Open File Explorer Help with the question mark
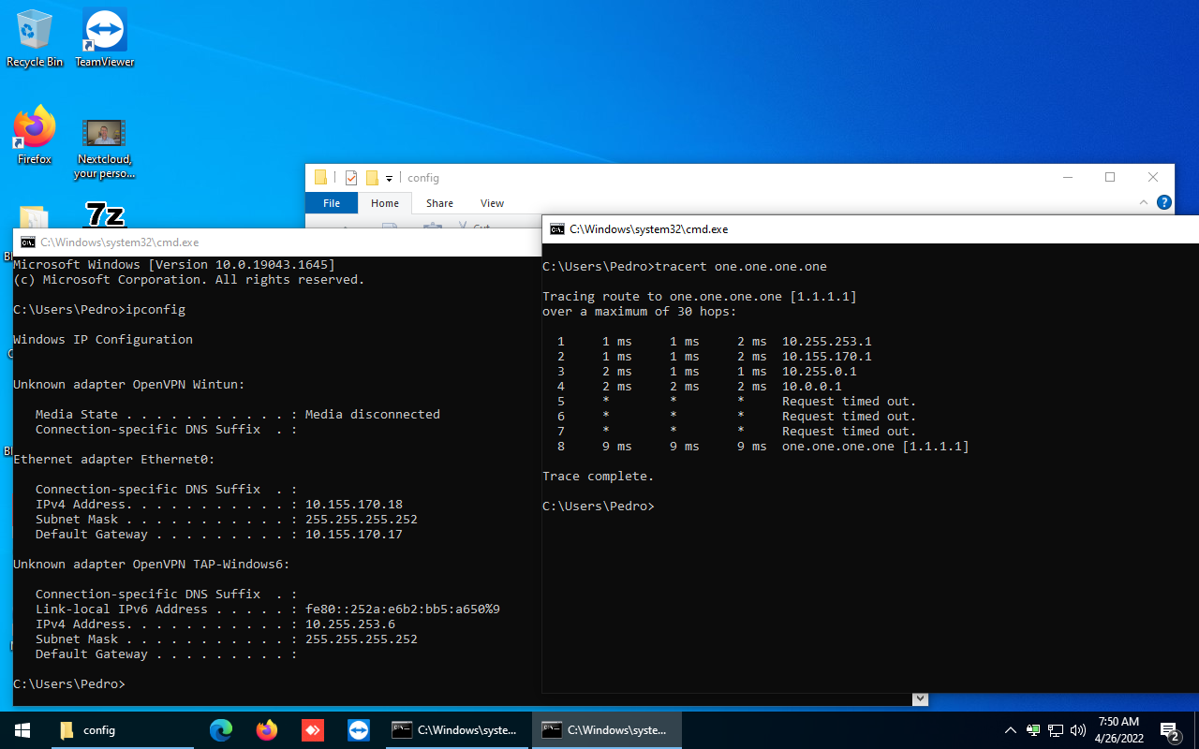The height and width of the screenshot is (749, 1199). (x=1163, y=202)
